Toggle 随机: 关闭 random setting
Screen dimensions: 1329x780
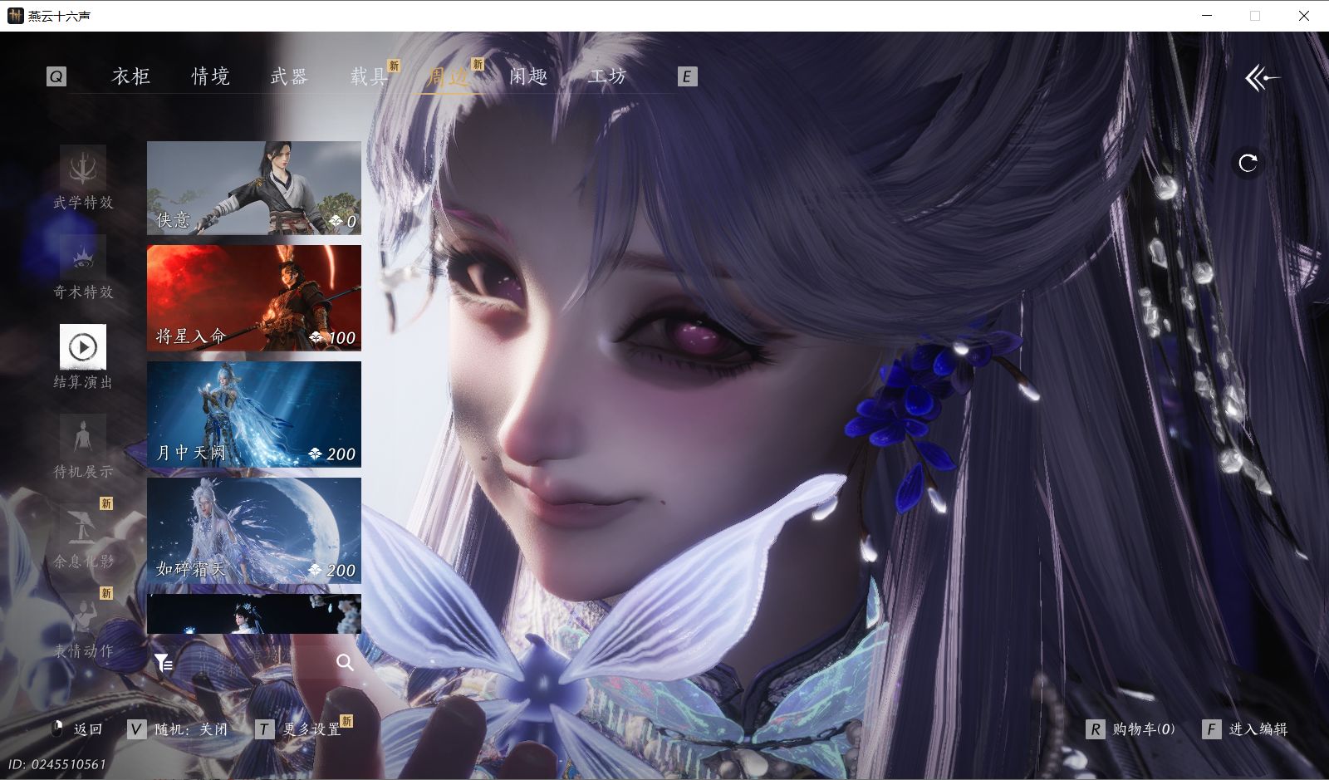(191, 728)
